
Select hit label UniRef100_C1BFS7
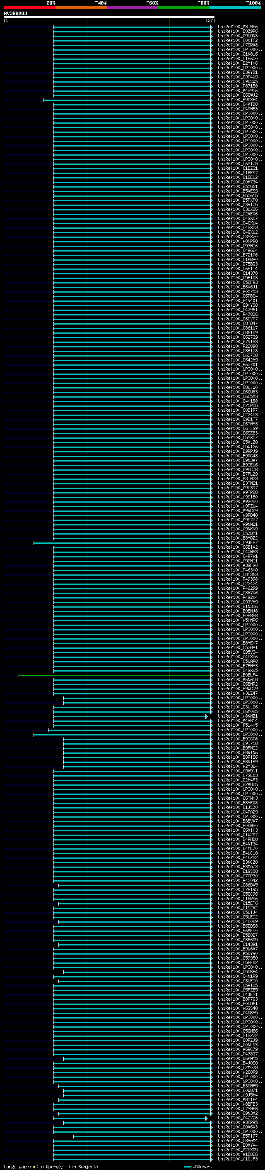[237, 173]
